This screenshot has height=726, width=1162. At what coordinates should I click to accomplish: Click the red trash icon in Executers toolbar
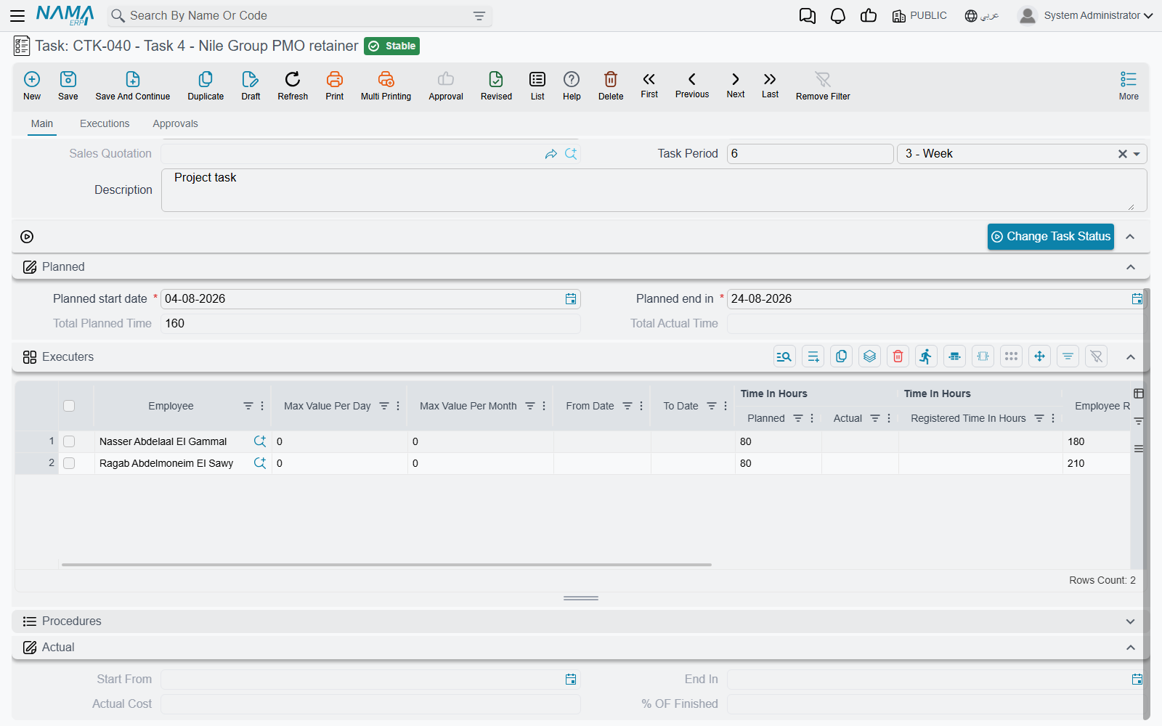coord(898,356)
